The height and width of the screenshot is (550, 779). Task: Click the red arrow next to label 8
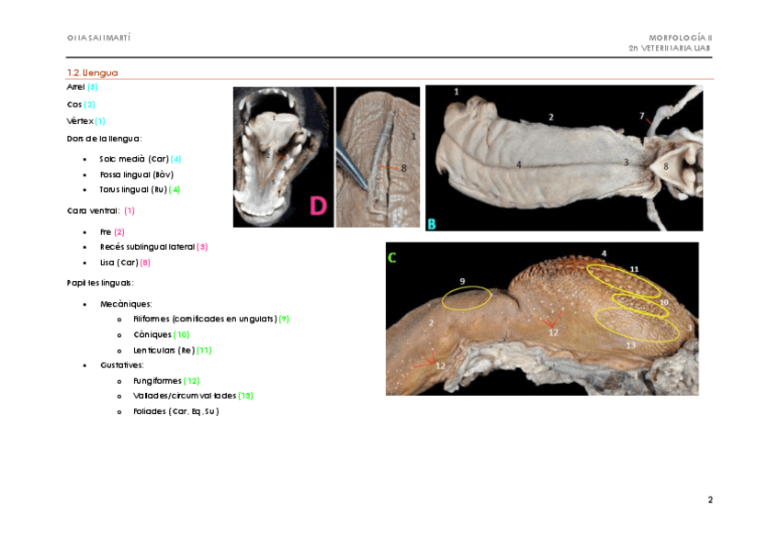[x=388, y=168]
